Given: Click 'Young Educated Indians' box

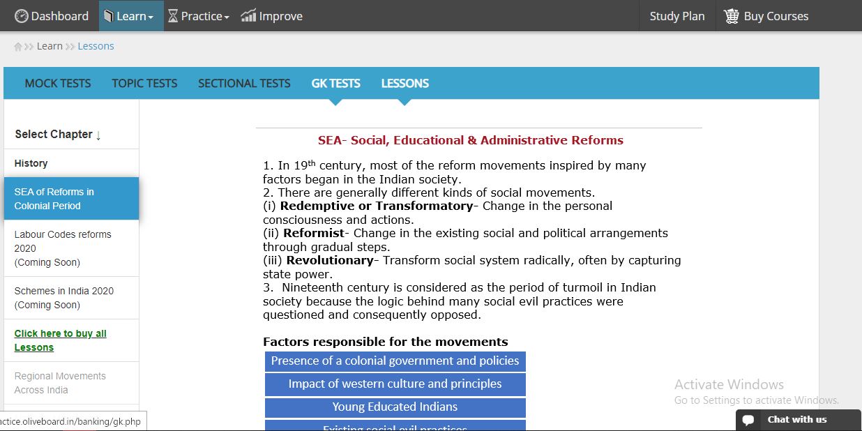Looking at the screenshot, I should click(395, 407).
